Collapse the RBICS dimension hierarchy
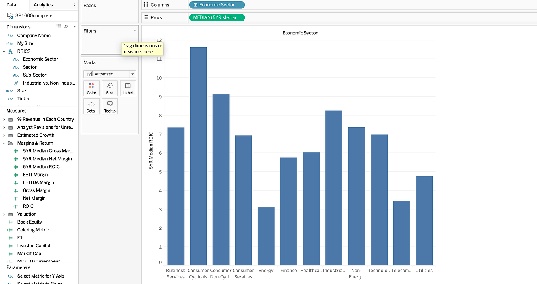537x284 pixels. [x=4, y=51]
